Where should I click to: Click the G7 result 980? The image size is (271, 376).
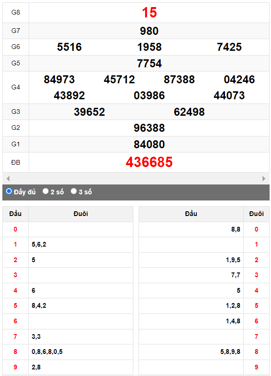[x=149, y=31]
